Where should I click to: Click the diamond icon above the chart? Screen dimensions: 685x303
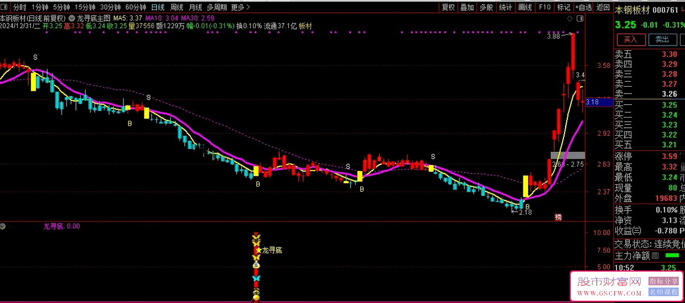(570, 19)
